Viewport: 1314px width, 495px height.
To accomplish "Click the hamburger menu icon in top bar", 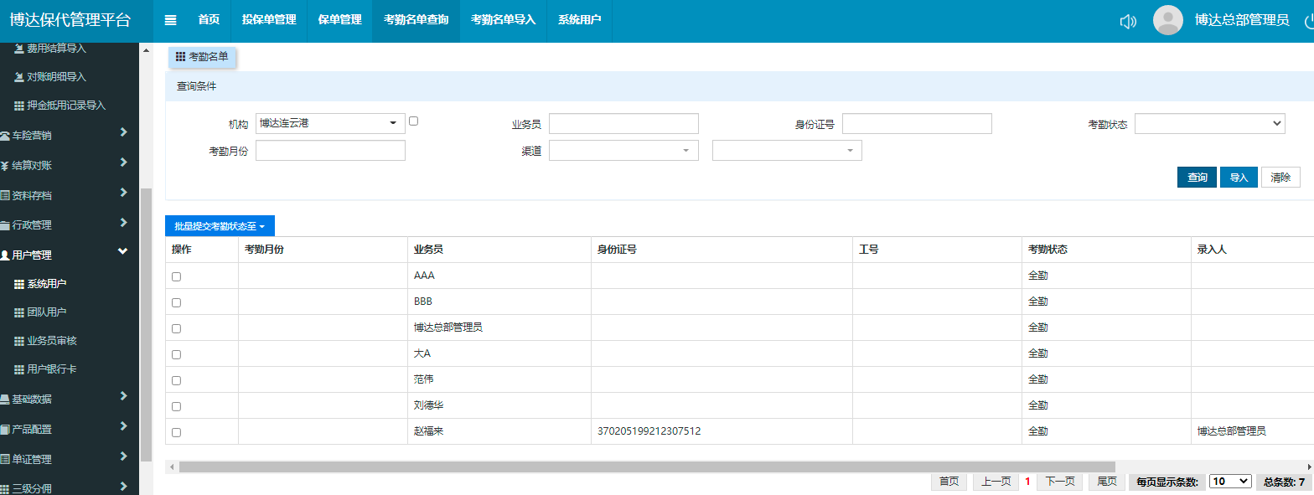I will pyautogui.click(x=171, y=20).
